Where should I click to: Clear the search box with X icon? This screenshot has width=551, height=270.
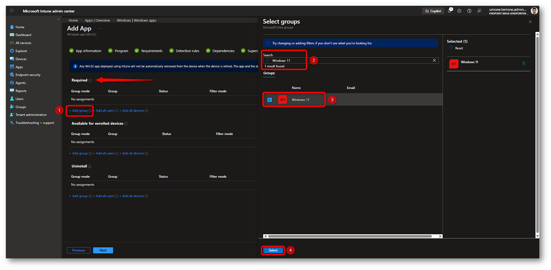[x=434, y=60]
